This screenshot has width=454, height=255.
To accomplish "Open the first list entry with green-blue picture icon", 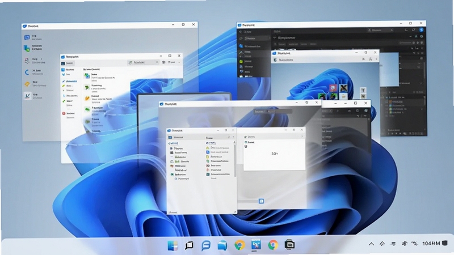I will [x=99, y=76].
